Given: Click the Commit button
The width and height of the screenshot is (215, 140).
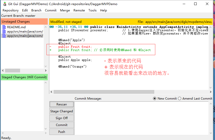Looking at the screenshot, I should pyautogui.click(x=62, y=125).
